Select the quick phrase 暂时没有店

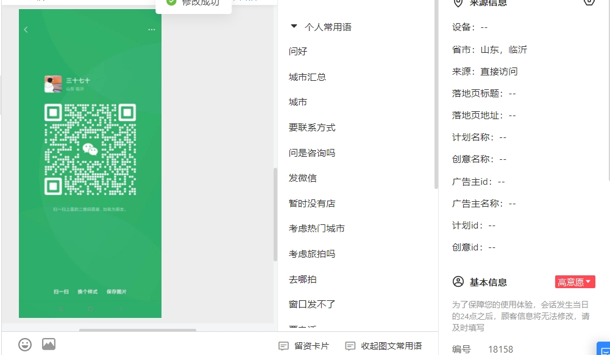click(312, 203)
